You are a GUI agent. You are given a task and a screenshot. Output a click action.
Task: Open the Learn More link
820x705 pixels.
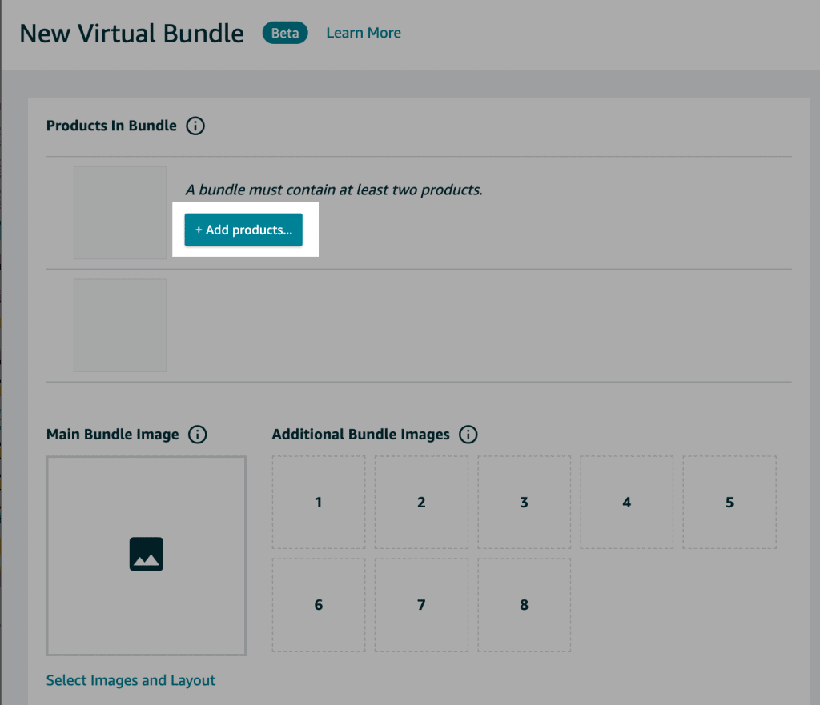click(x=363, y=33)
